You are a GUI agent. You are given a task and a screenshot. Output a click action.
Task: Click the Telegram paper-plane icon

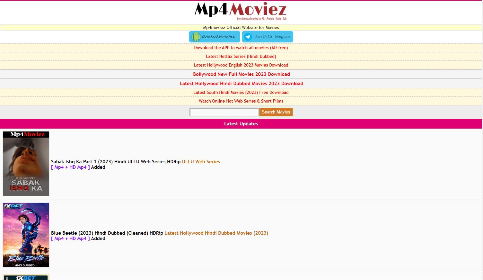248,37
